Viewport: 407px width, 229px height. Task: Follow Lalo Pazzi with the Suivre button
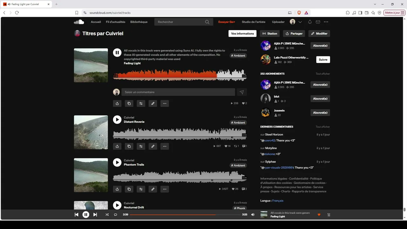pyautogui.click(x=323, y=59)
